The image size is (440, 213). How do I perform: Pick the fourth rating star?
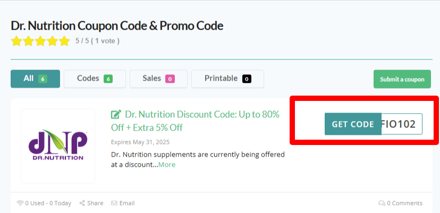pyautogui.click(x=53, y=41)
